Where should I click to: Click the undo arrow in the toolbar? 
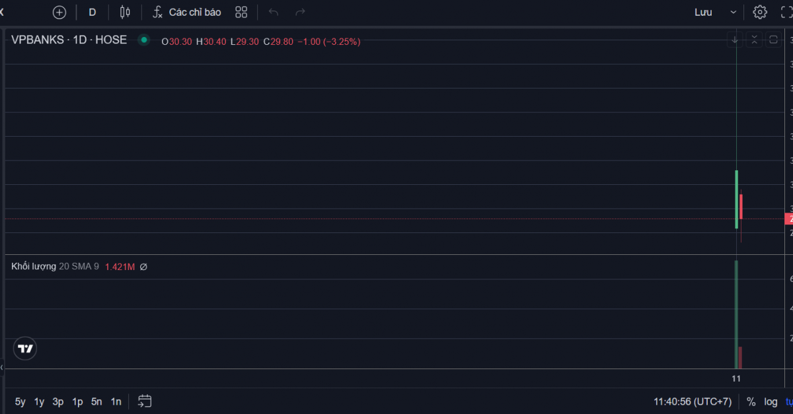click(x=274, y=12)
